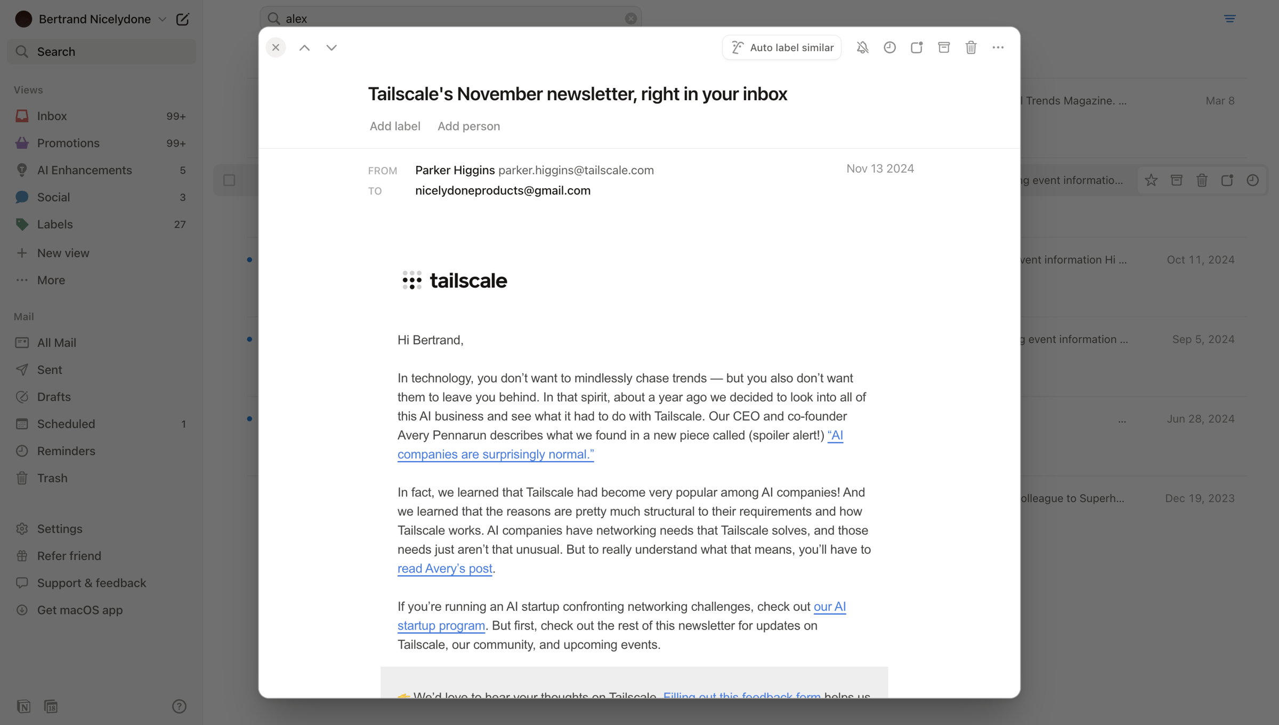Open the three-dot more options menu
Screen dimensions: 1279x725
(x=998, y=47)
